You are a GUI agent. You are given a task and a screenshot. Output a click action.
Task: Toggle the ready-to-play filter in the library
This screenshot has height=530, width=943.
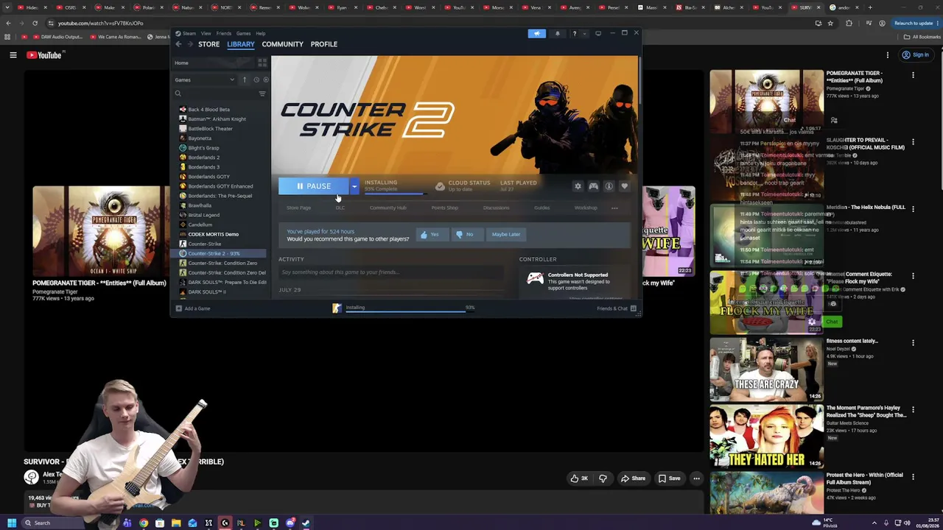tap(266, 79)
